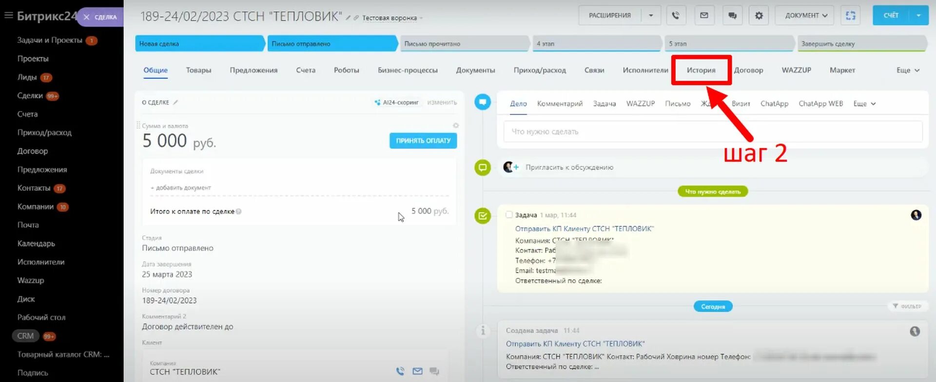Click green task checkmark timeline icon
The height and width of the screenshot is (382, 936).
click(x=483, y=216)
